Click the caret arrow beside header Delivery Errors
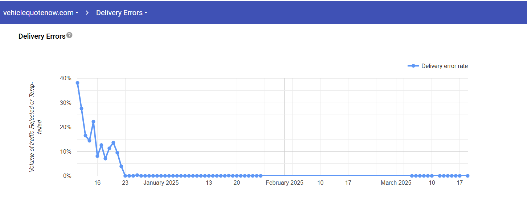 (x=146, y=13)
